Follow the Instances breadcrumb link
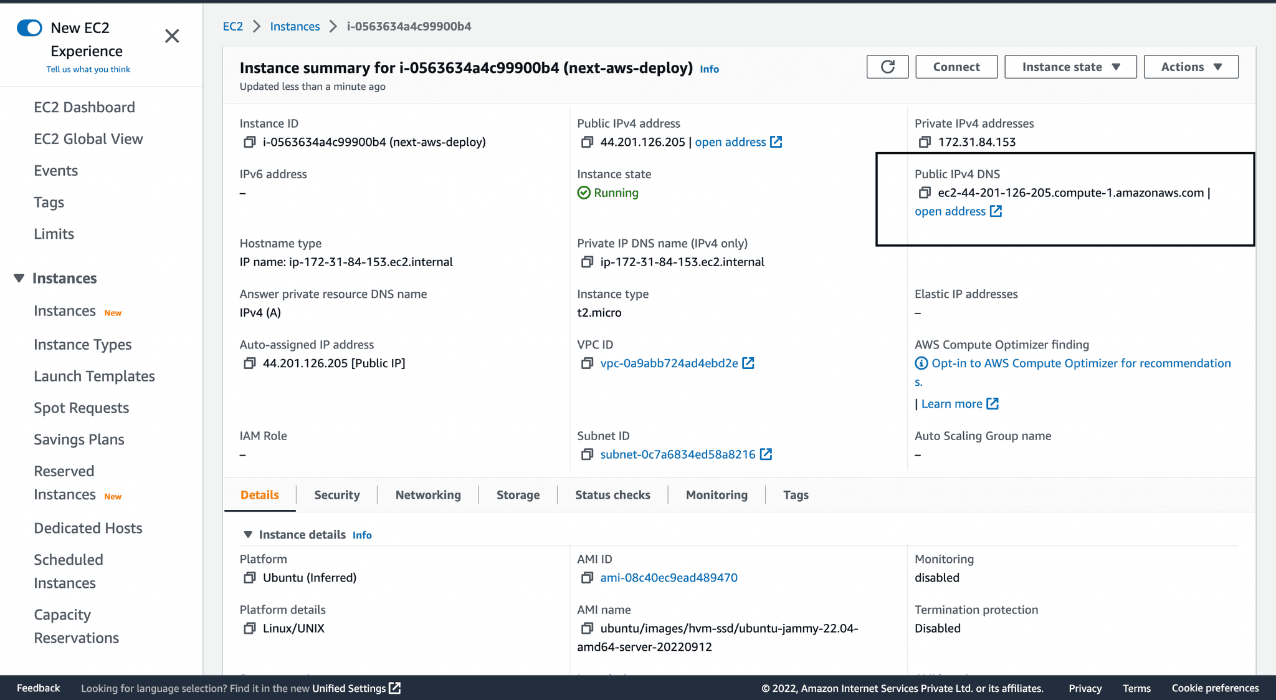The image size is (1276, 700). coord(295,26)
